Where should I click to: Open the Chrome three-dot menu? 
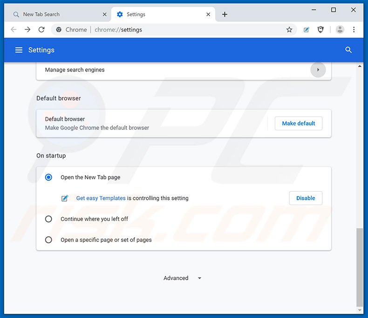tap(354, 29)
